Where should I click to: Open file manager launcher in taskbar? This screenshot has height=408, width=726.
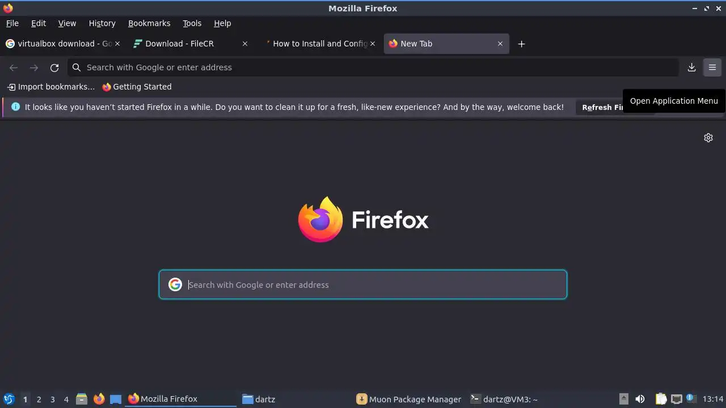pyautogui.click(x=82, y=399)
